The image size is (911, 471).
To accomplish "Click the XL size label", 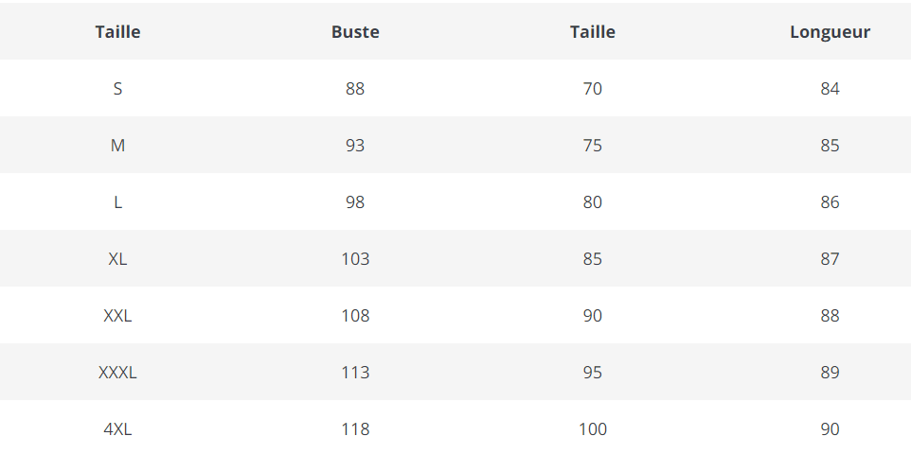I will 117,259.
